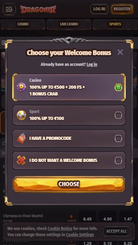138x245 pixels.
Task: Click the red X no-bonus icon
Action: coord(21,160)
